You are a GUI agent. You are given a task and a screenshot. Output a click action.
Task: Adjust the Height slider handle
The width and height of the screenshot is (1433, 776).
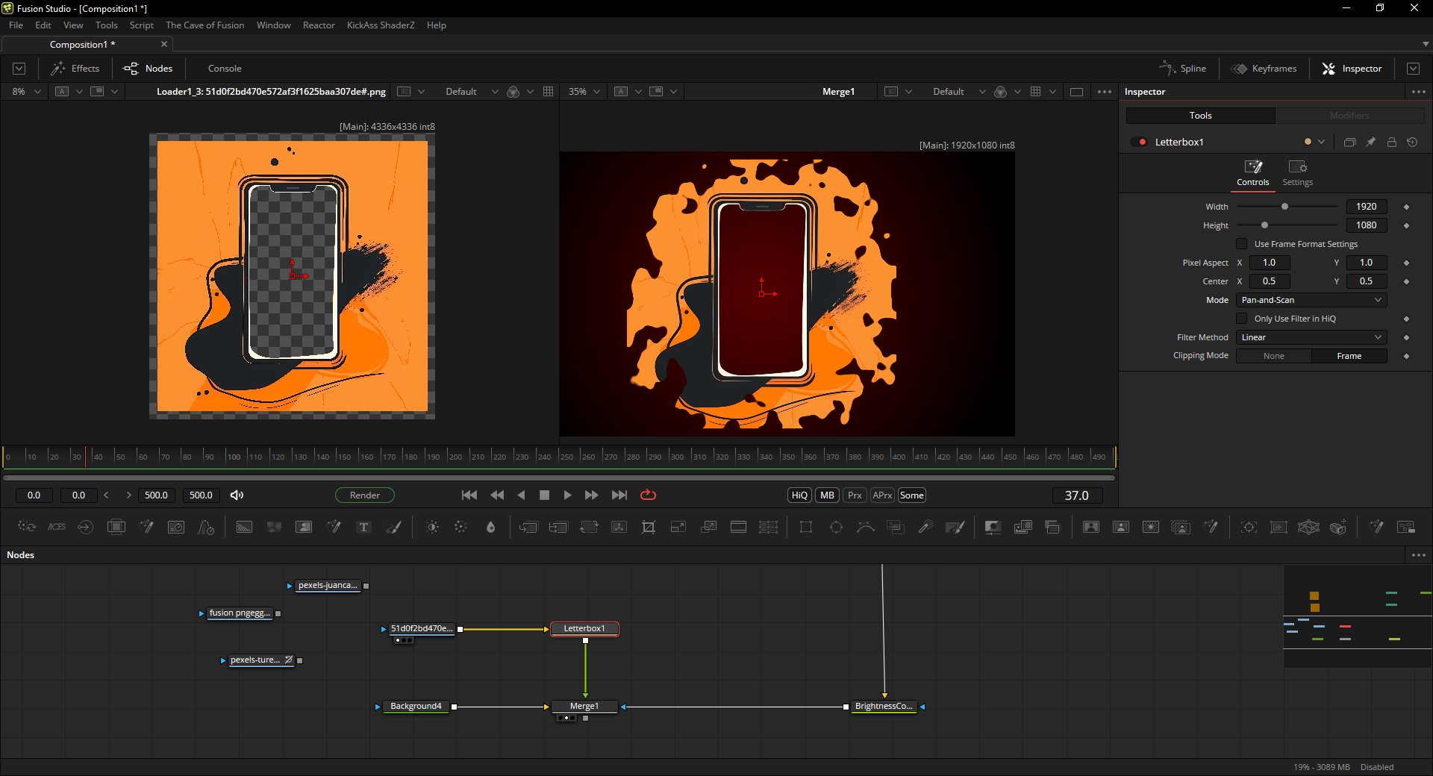click(1264, 225)
